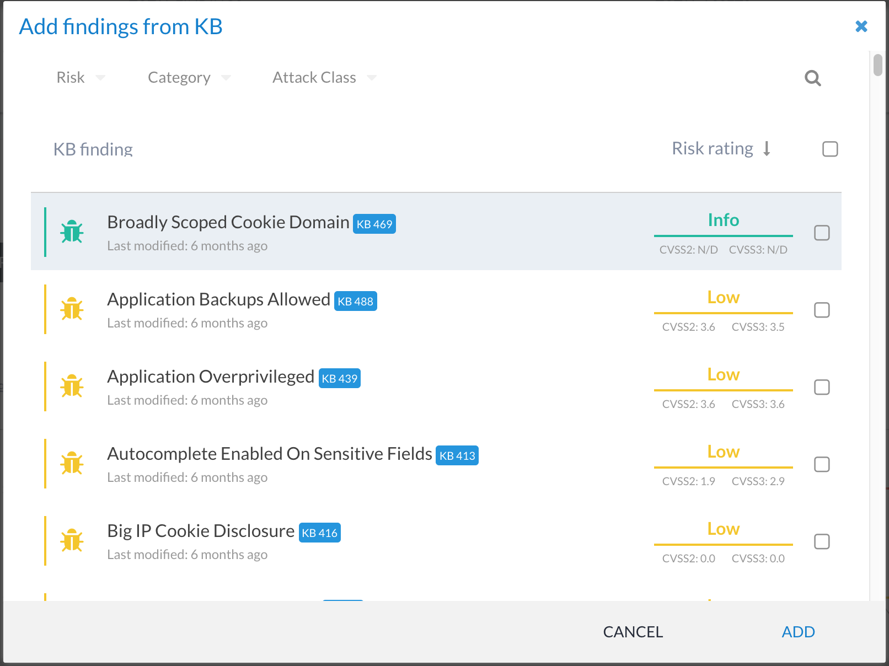Image resolution: width=889 pixels, height=666 pixels.
Task: Open the Autocomplete Enabled On Sensitive Fields finding
Action: [269, 454]
